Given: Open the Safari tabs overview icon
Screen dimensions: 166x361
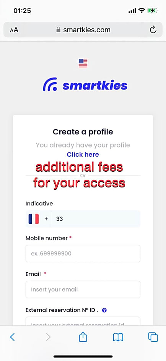Looking at the screenshot, I should pyautogui.click(x=153, y=337).
